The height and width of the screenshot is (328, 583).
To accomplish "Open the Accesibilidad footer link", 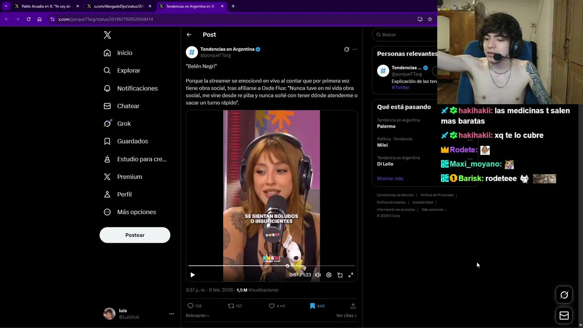I will 423,202.
